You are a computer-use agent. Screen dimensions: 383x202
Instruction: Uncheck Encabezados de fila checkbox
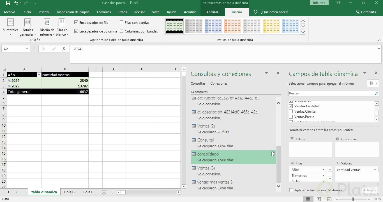click(x=76, y=22)
